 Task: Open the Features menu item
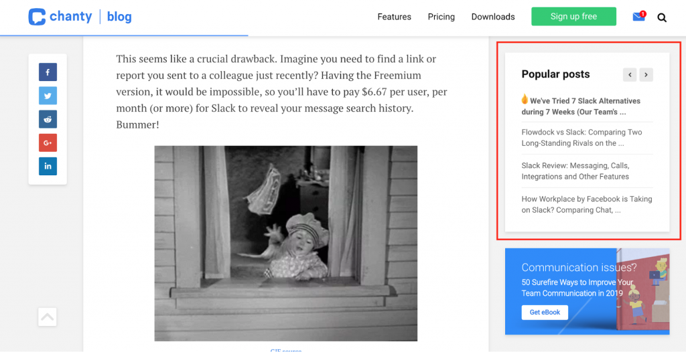[394, 17]
